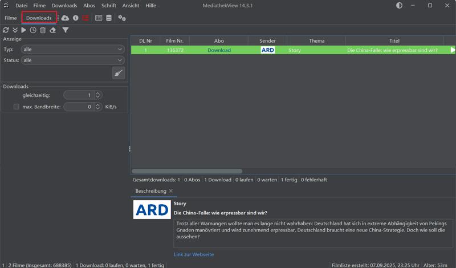
Task: Open the Schrift menu
Action: click(109, 6)
